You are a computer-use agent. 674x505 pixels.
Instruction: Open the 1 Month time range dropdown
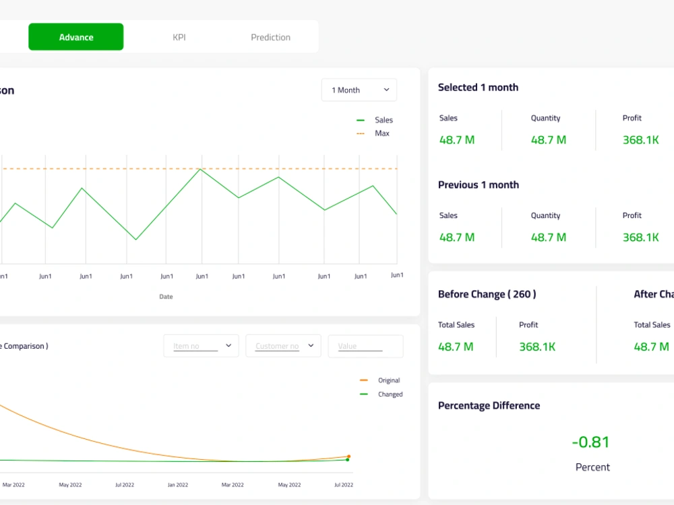(359, 90)
